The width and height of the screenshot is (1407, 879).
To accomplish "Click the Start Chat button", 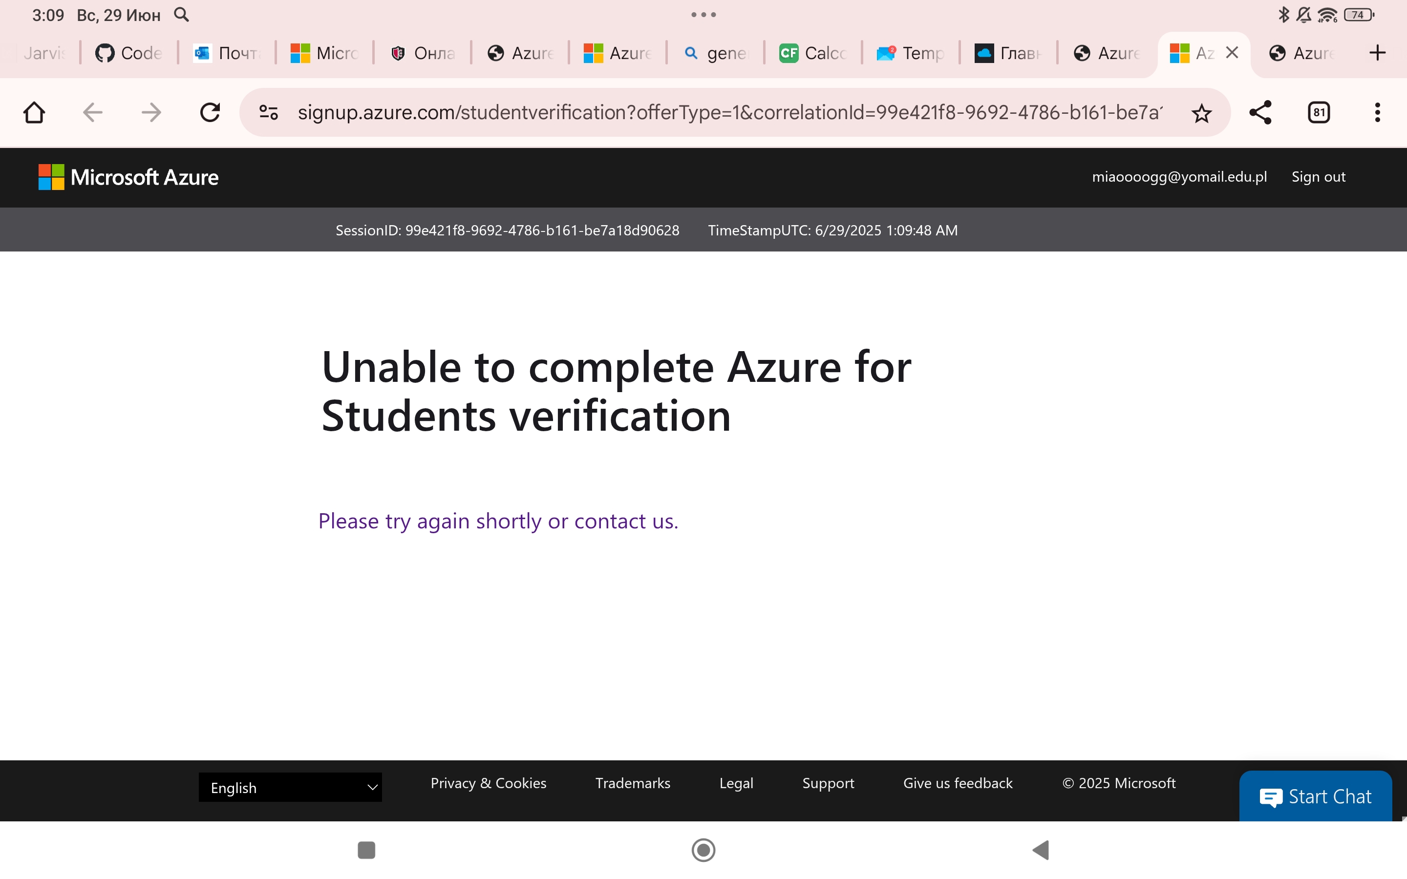I will [1315, 796].
